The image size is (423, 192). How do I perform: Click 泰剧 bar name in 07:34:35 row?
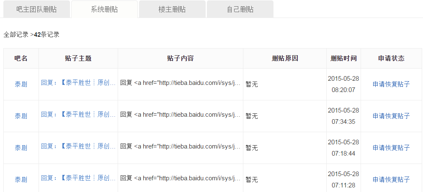21,116
